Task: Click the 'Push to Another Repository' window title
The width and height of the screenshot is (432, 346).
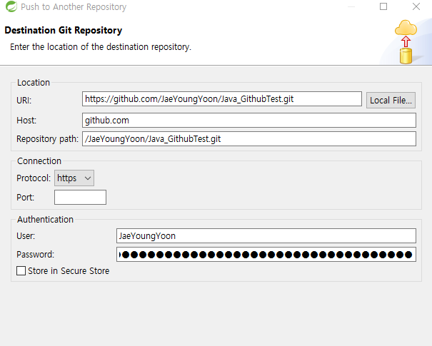Action: point(74,7)
